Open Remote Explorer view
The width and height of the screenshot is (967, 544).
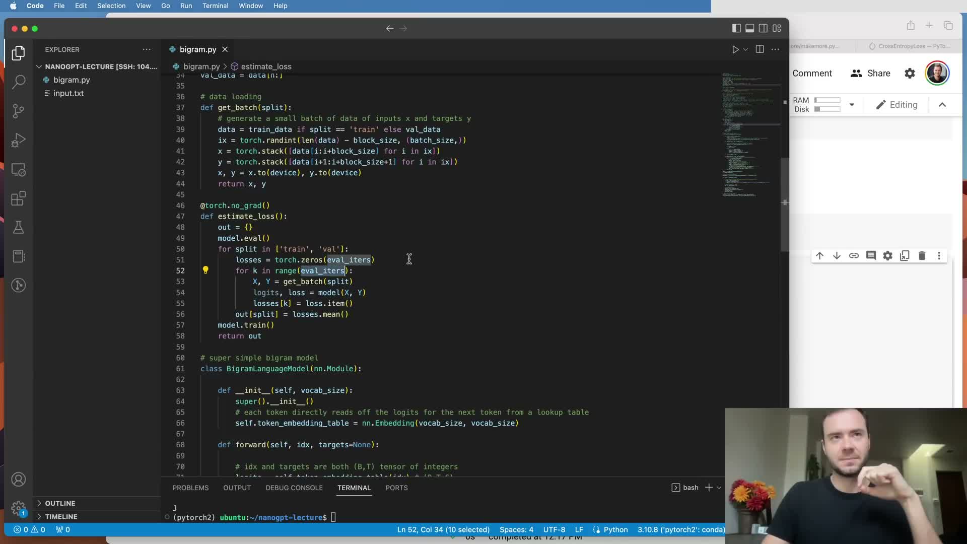coord(19,170)
